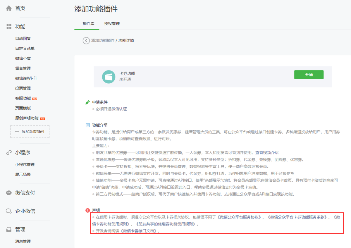Open the 《微信公众平台服务协议》 link

point(239,217)
